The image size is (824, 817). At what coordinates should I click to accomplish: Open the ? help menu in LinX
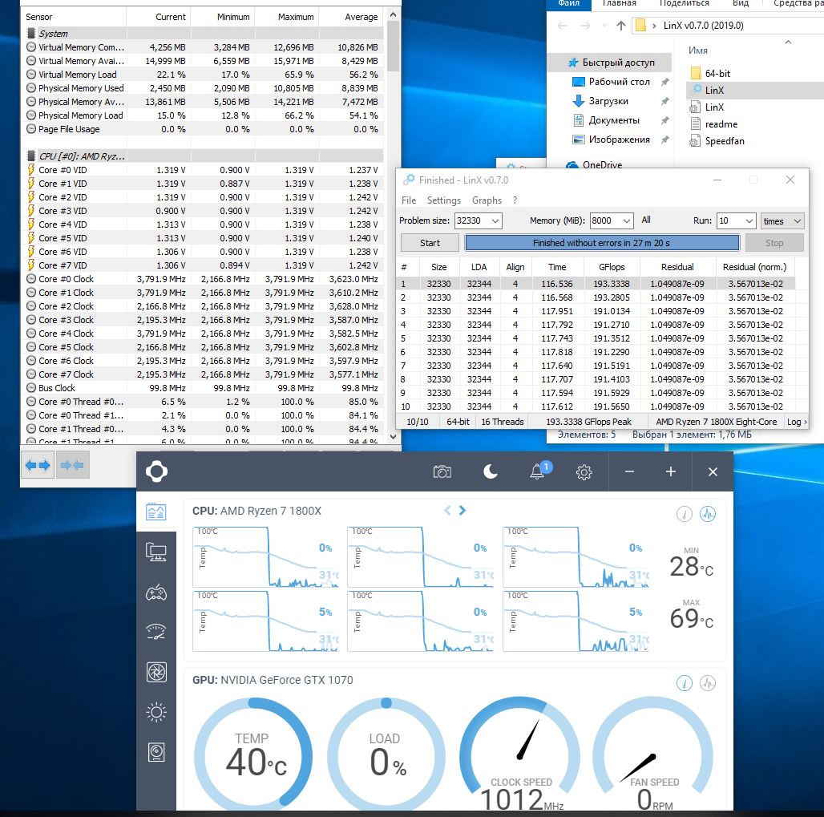tap(515, 200)
